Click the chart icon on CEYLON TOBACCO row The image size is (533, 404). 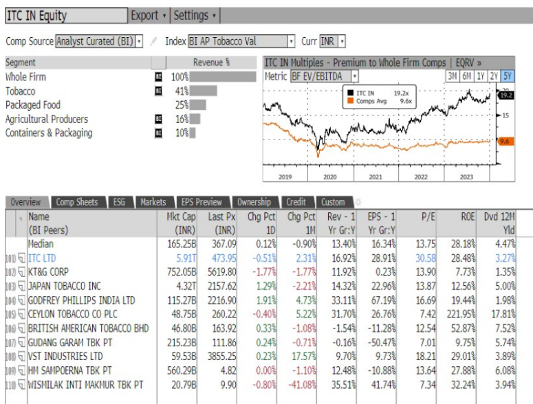pyautogui.click(x=22, y=314)
